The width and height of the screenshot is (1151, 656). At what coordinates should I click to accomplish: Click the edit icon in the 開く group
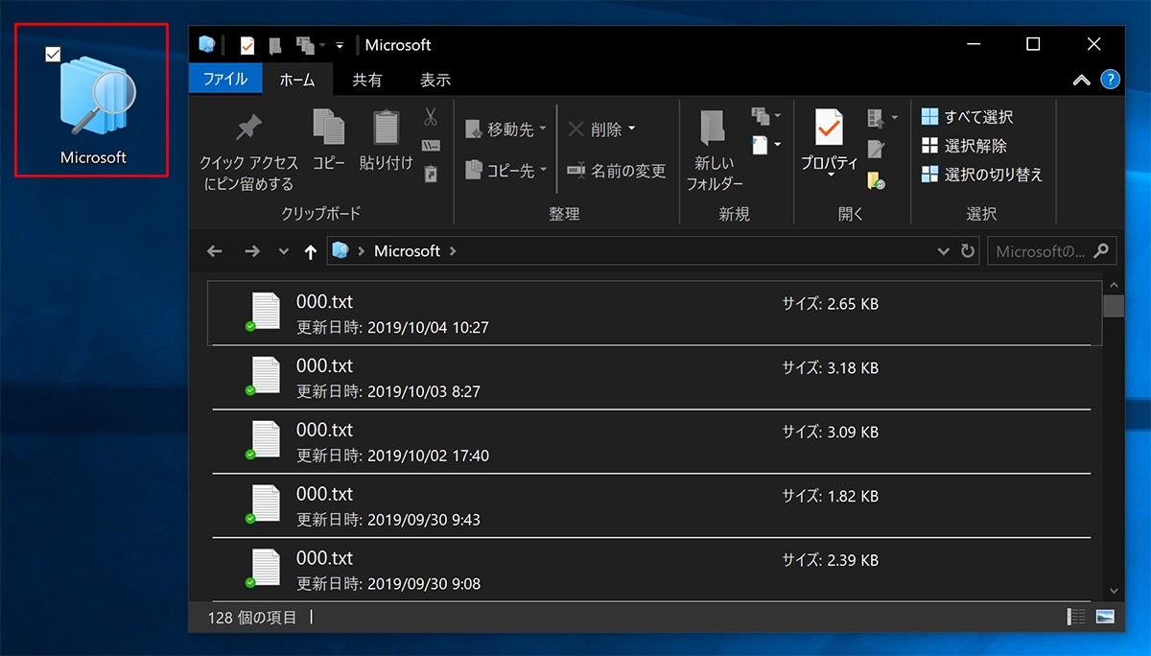876,149
